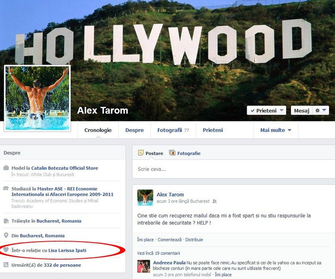Viewport: 335px width, 279px height.
Task: Click the Fotografie photo icon in composer
Action: point(172,152)
